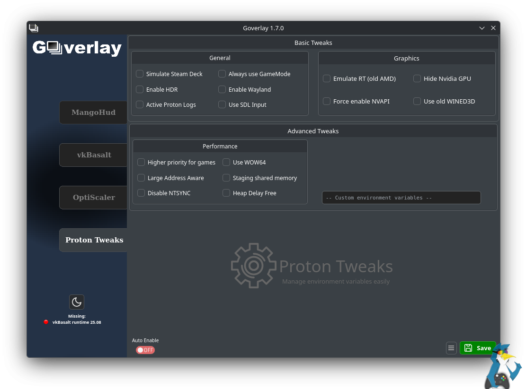526x389 pixels.
Task: Toggle dark mode moon icon
Action: 76,302
